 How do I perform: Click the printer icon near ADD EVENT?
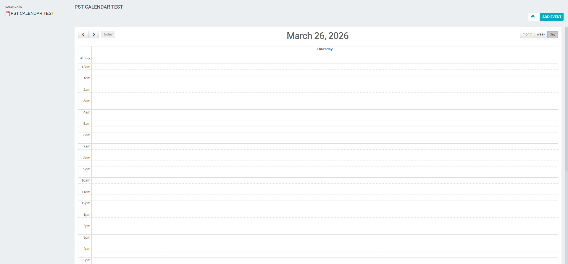(533, 17)
